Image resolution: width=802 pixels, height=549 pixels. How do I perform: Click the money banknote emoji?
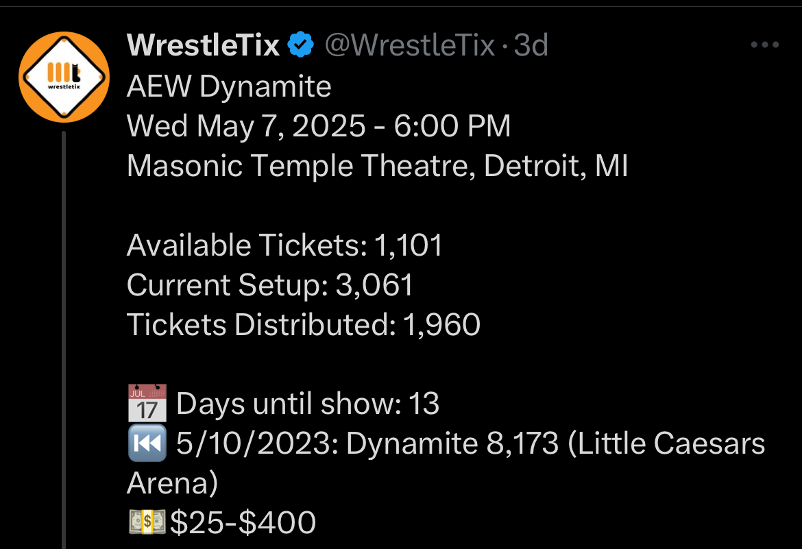(147, 524)
